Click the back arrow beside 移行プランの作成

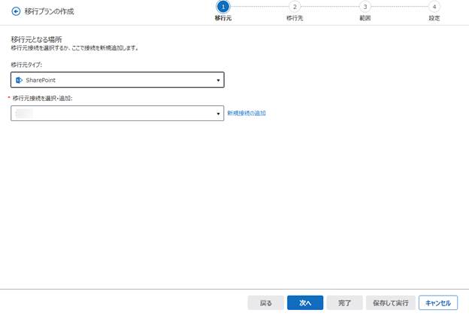[x=16, y=11]
